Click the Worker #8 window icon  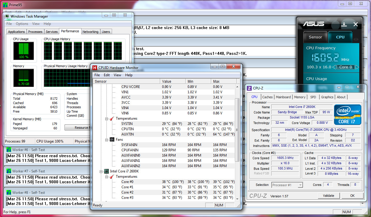[9, 192]
